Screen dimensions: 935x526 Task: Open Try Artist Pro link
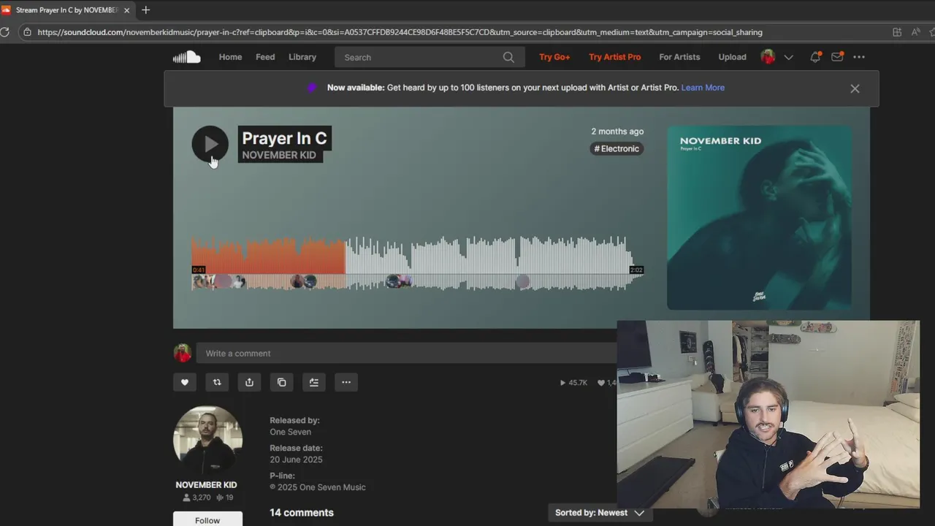615,57
